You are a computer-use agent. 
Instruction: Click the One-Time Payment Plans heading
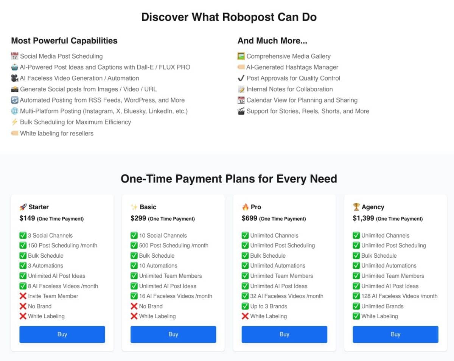pos(229,179)
